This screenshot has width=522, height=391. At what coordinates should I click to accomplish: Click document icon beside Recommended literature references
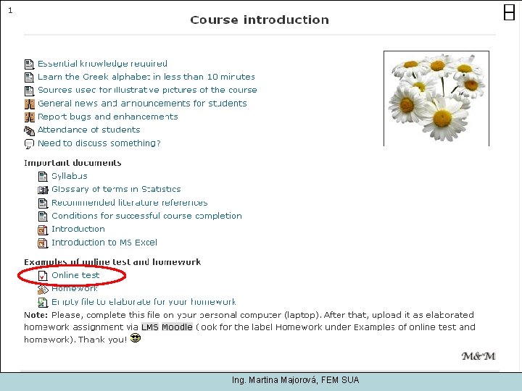(43, 203)
